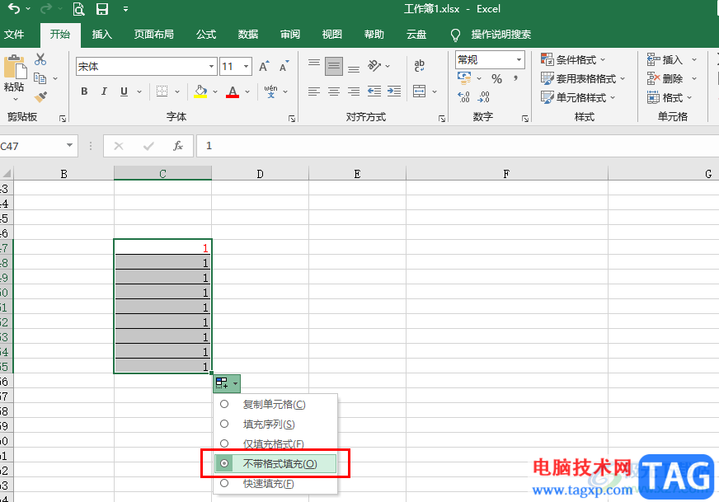Viewport: 719px width, 502px height.
Task: Click the Wrap Text icon
Action: coord(419,66)
